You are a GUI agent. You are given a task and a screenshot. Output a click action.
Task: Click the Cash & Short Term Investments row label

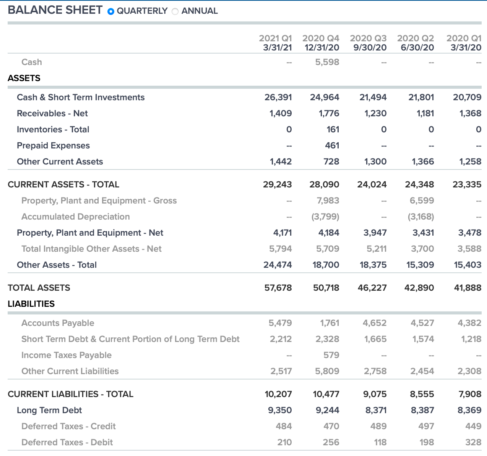81,97
